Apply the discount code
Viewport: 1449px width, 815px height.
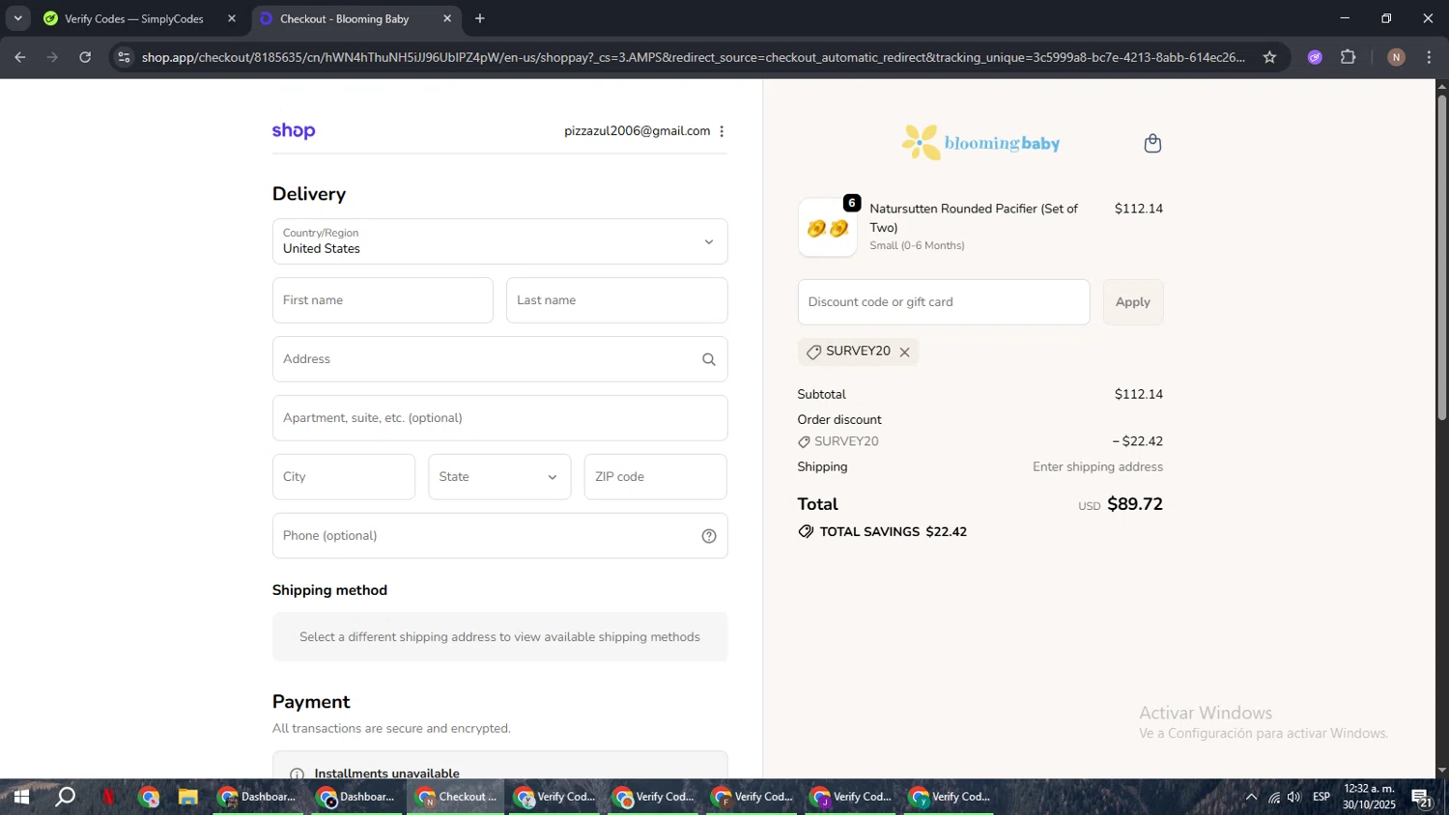(1133, 302)
